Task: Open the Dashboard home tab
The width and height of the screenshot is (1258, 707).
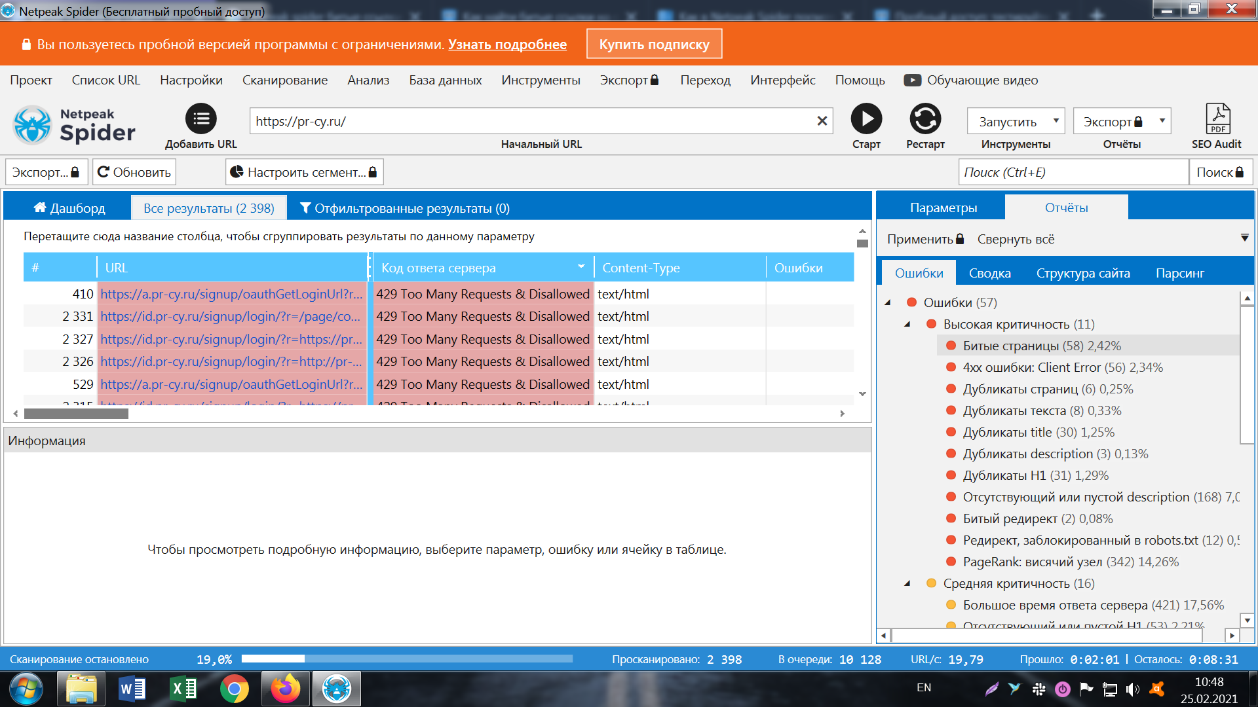Action: pyautogui.click(x=69, y=208)
